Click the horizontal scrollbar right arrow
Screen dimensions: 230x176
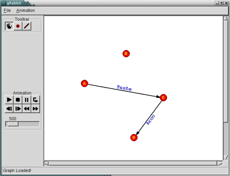coord(220,164)
